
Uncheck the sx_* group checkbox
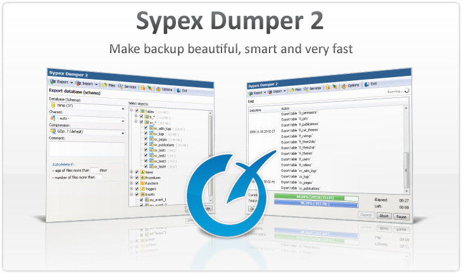pyautogui.click(x=141, y=122)
